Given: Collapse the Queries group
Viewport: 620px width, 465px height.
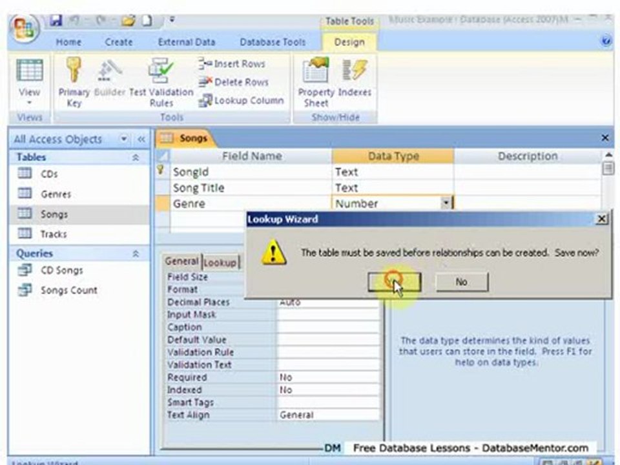Looking at the screenshot, I should [135, 253].
